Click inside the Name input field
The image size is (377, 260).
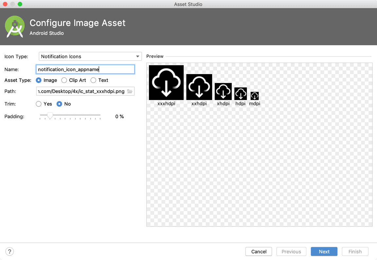pyautogui.click(x=85, y=69)
